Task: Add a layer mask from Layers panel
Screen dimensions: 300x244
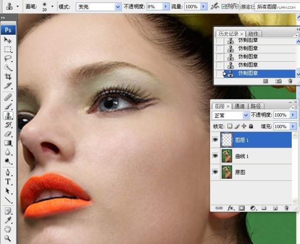Action: pos(241,208)
